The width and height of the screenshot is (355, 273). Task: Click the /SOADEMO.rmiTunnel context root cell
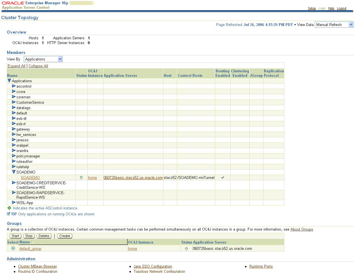click(196, 177)
